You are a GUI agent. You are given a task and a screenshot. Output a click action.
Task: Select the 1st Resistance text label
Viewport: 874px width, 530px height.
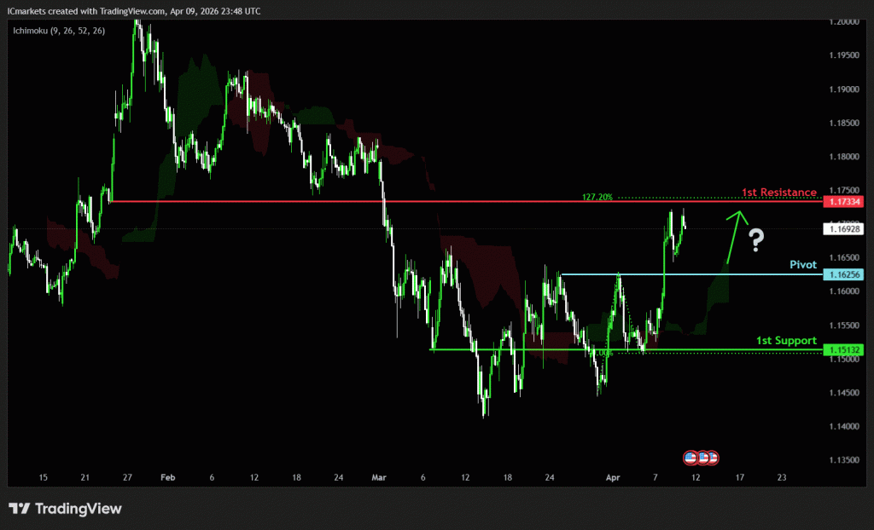coord(778,193)
